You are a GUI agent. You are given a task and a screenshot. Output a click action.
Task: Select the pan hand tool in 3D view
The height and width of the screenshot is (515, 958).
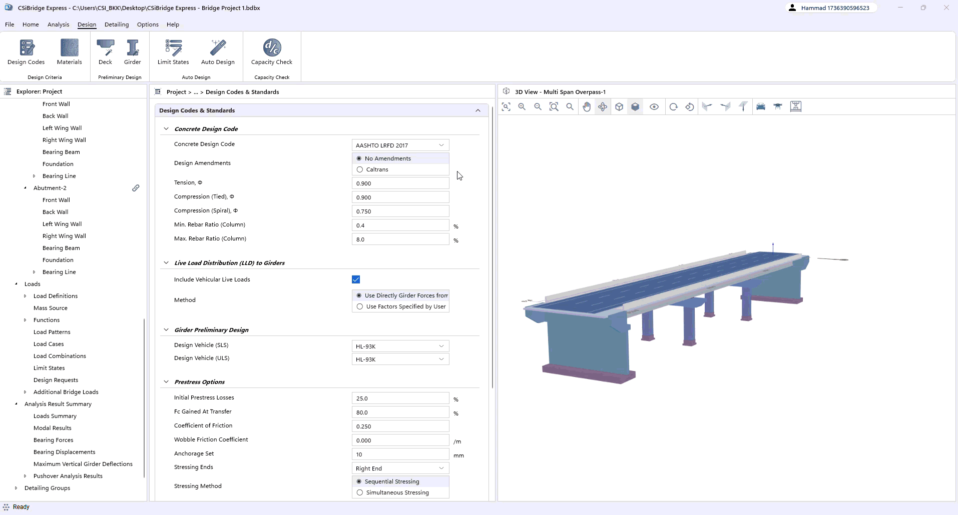587,106
